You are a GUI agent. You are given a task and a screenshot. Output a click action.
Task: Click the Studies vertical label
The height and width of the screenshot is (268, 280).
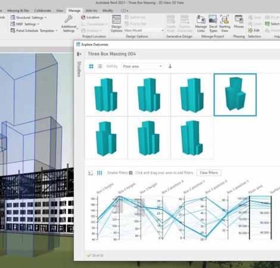click(x=79, y=69)
